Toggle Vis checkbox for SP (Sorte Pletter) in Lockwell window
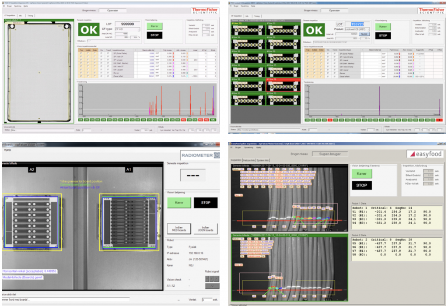The height and width of the screenshot is (306, 448). 328,54
